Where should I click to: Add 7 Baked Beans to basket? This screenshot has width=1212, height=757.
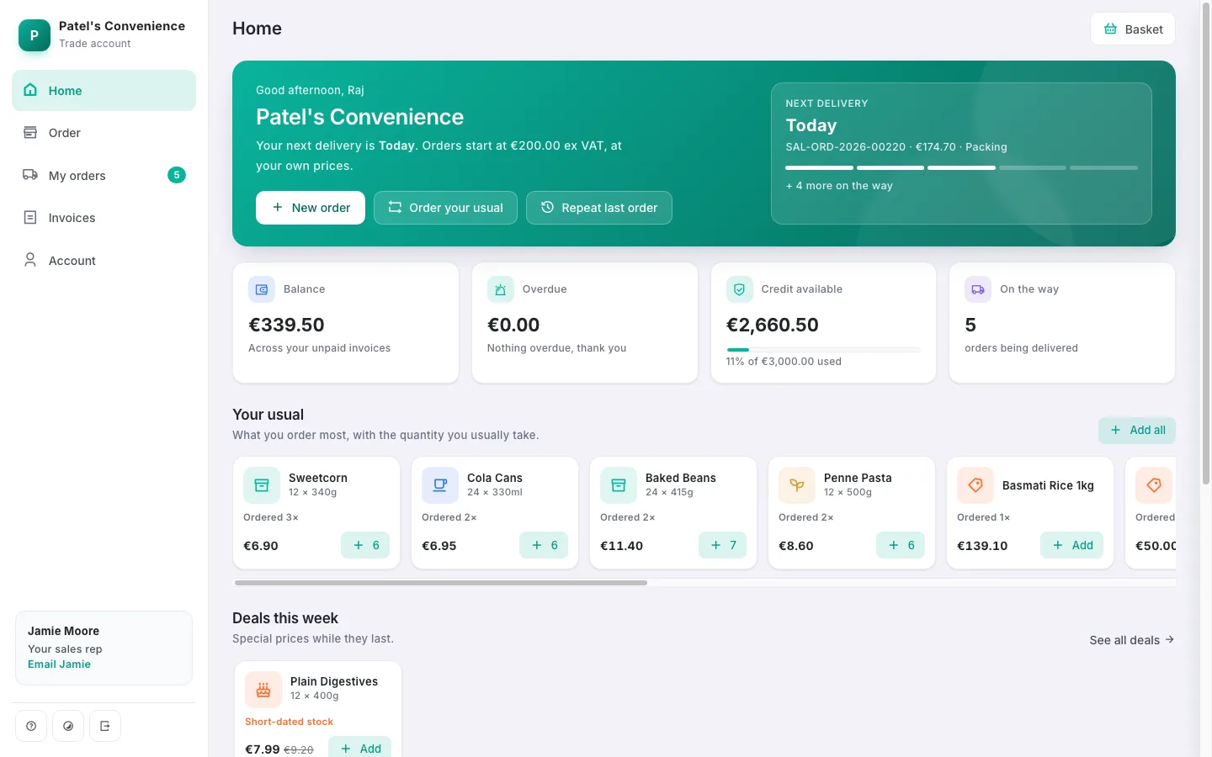tap(723, 545)
